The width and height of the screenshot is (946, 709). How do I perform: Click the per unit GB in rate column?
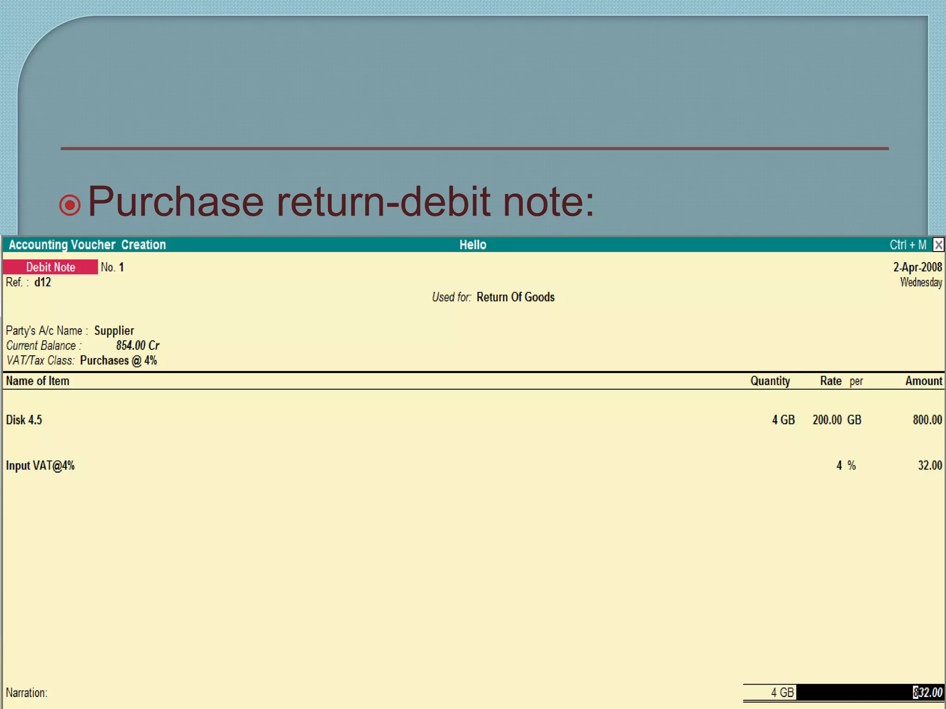click(854, 420)
